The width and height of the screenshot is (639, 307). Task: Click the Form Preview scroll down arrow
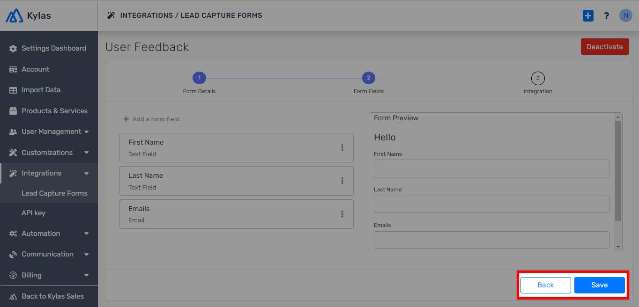point(618,247)
